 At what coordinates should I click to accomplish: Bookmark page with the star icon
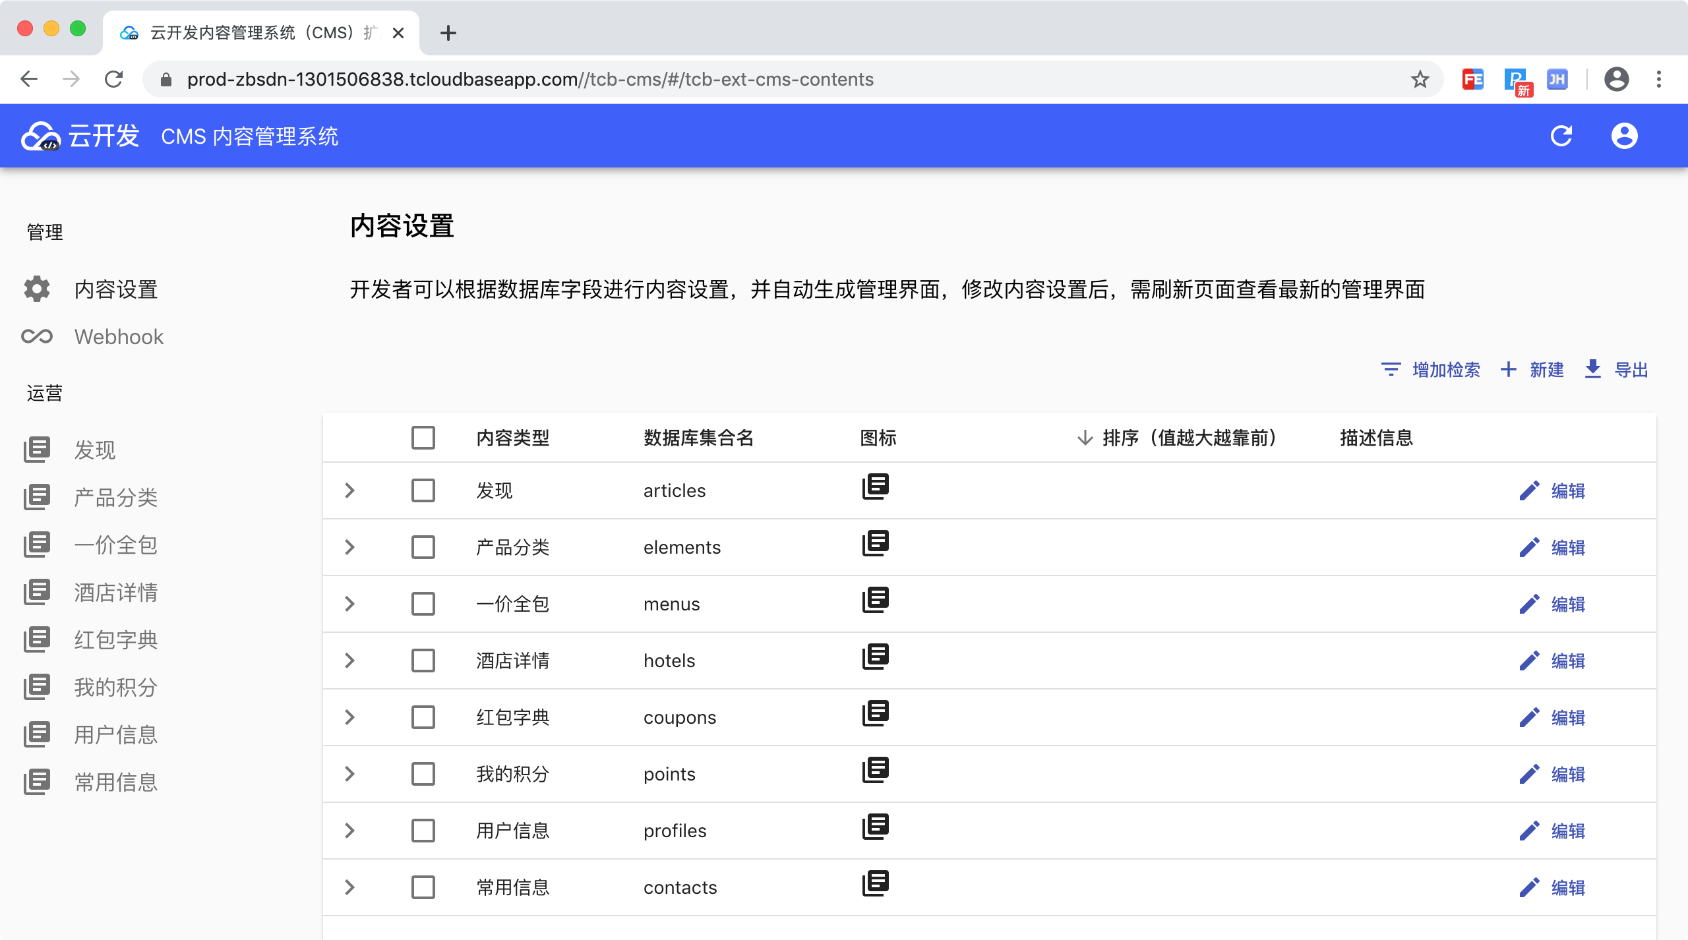click(1420, 80)
